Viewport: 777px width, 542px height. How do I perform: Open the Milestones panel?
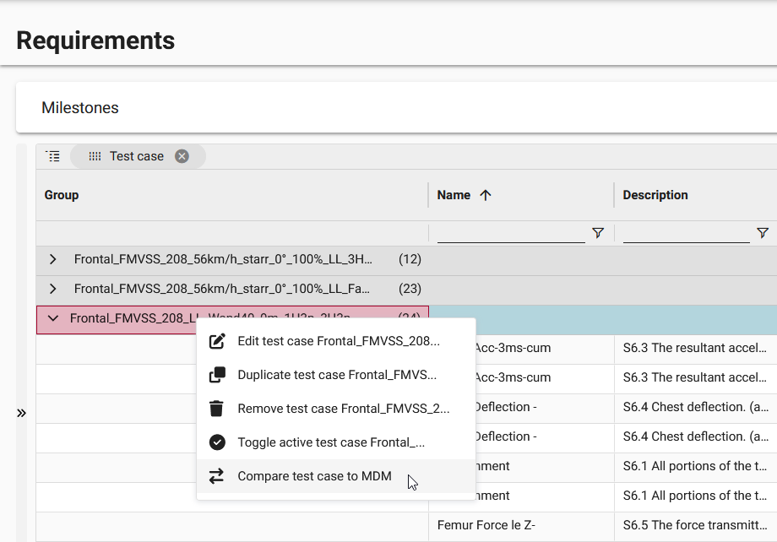pyautogui.click(x=396, y=107)
